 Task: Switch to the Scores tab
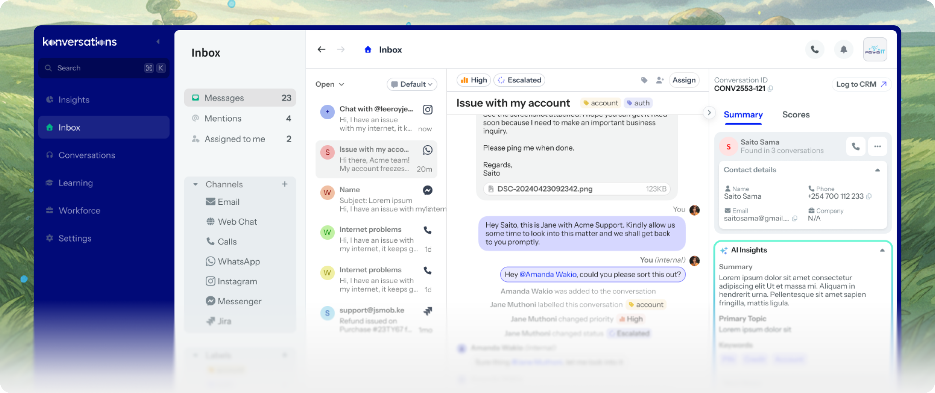[x=796, y=115]
